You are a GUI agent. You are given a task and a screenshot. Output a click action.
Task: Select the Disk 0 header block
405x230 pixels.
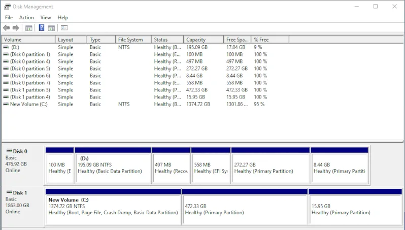tap(23, 165)
